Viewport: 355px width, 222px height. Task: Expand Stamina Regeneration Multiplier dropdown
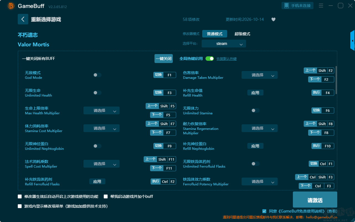point(260,128)
